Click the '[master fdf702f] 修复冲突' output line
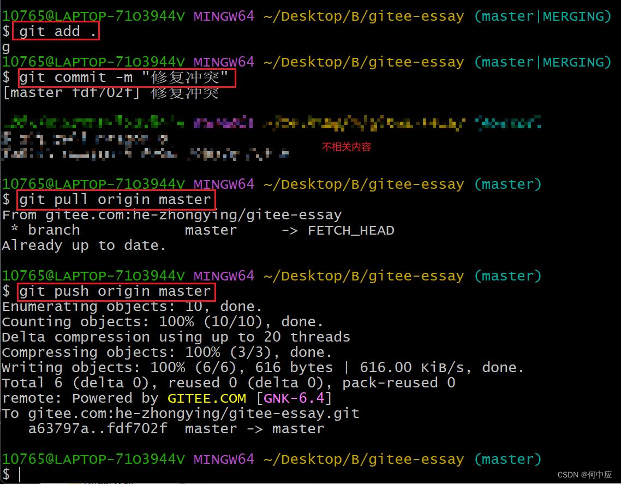 [110, 93]
